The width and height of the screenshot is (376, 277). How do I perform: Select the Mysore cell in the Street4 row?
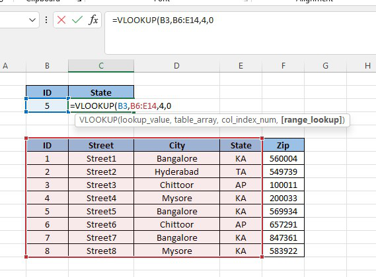(176, 198)
